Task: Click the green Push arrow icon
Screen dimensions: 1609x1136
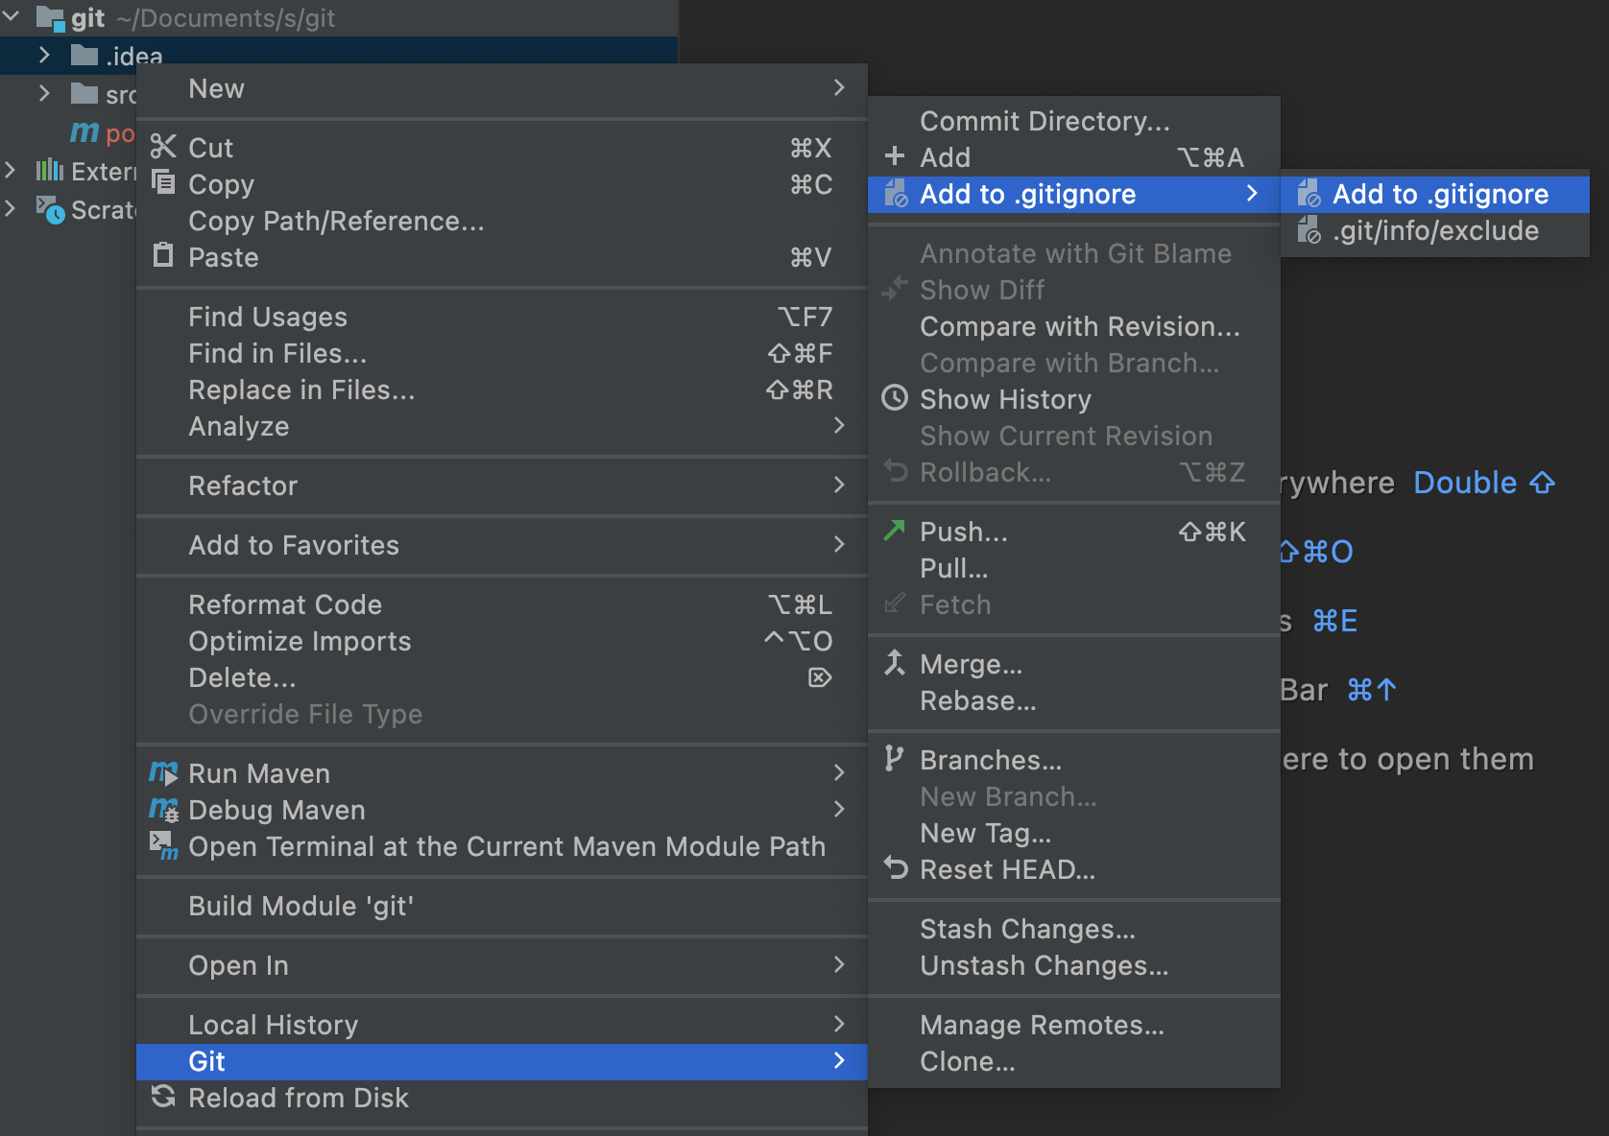Action: [895, 531]
